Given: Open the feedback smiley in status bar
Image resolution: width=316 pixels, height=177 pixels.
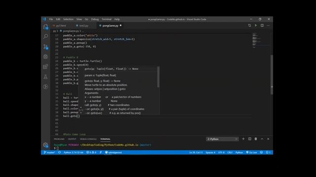Looking at the screenshot, I should [x=261, y=152].
